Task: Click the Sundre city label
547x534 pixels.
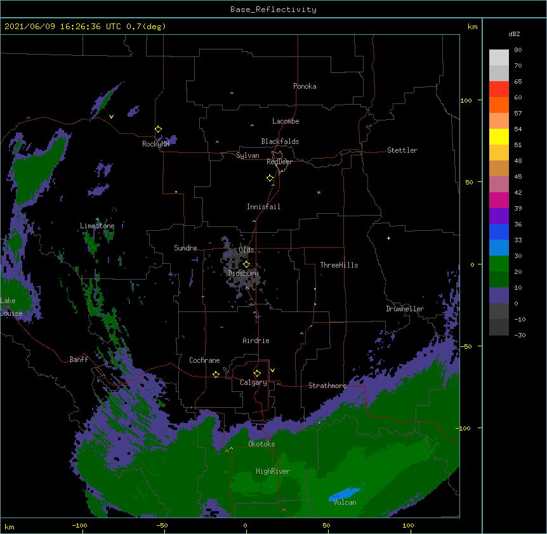Action: [185, 248]
